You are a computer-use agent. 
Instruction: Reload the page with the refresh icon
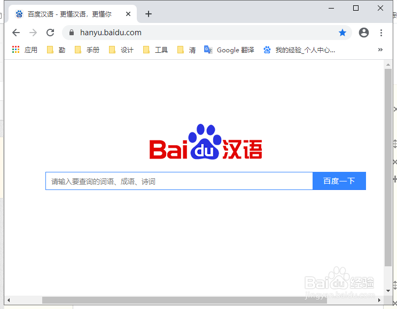tap(50, 33)
